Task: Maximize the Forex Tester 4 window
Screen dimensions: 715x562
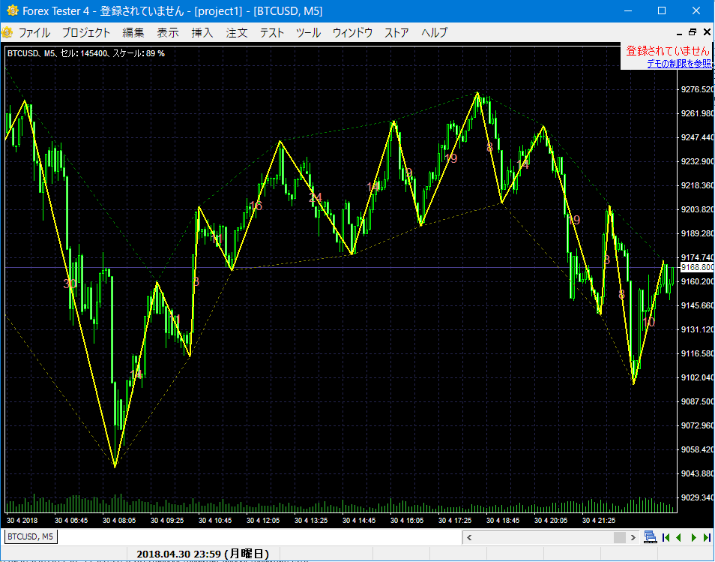Action: tap(662, 11)
